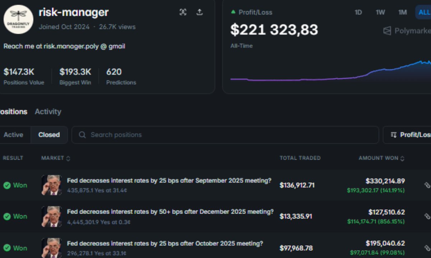
Task: Switch to the Positions tab
Action: click(x=14, y=112)
